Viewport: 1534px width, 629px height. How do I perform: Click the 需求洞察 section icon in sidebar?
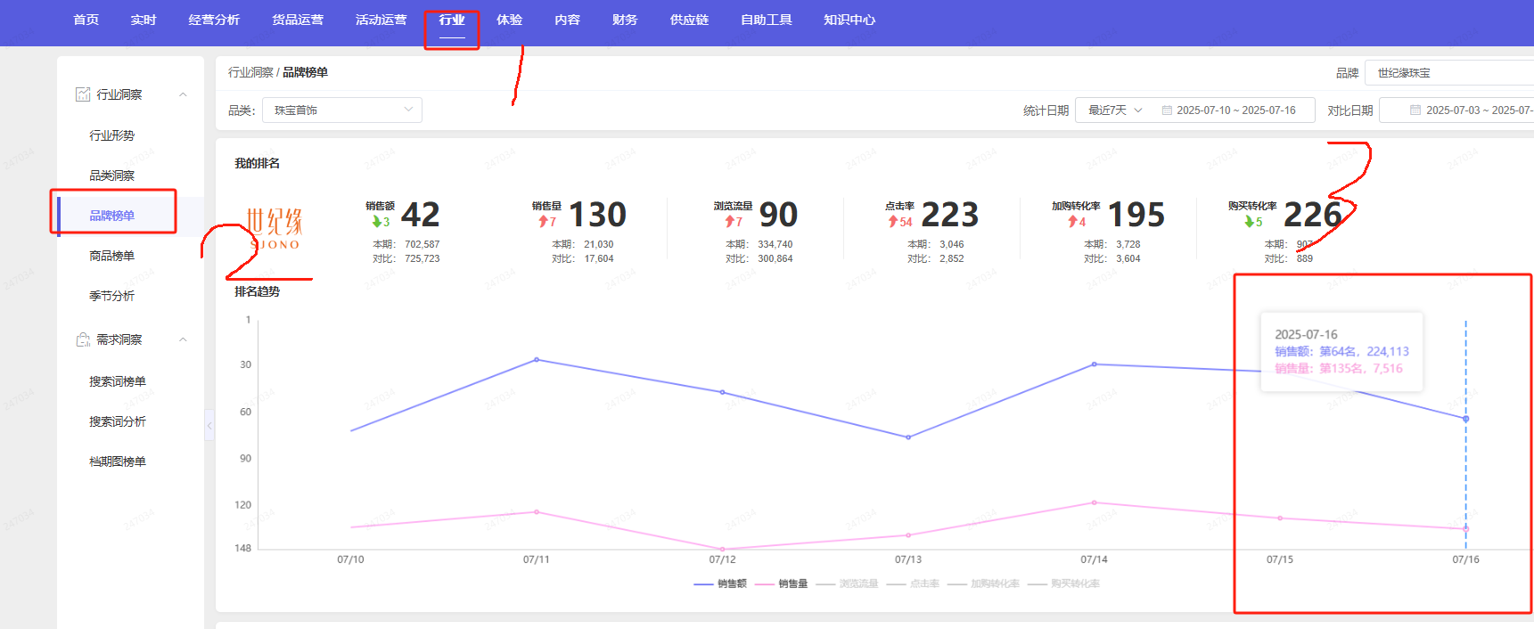(x=83, y=339)
